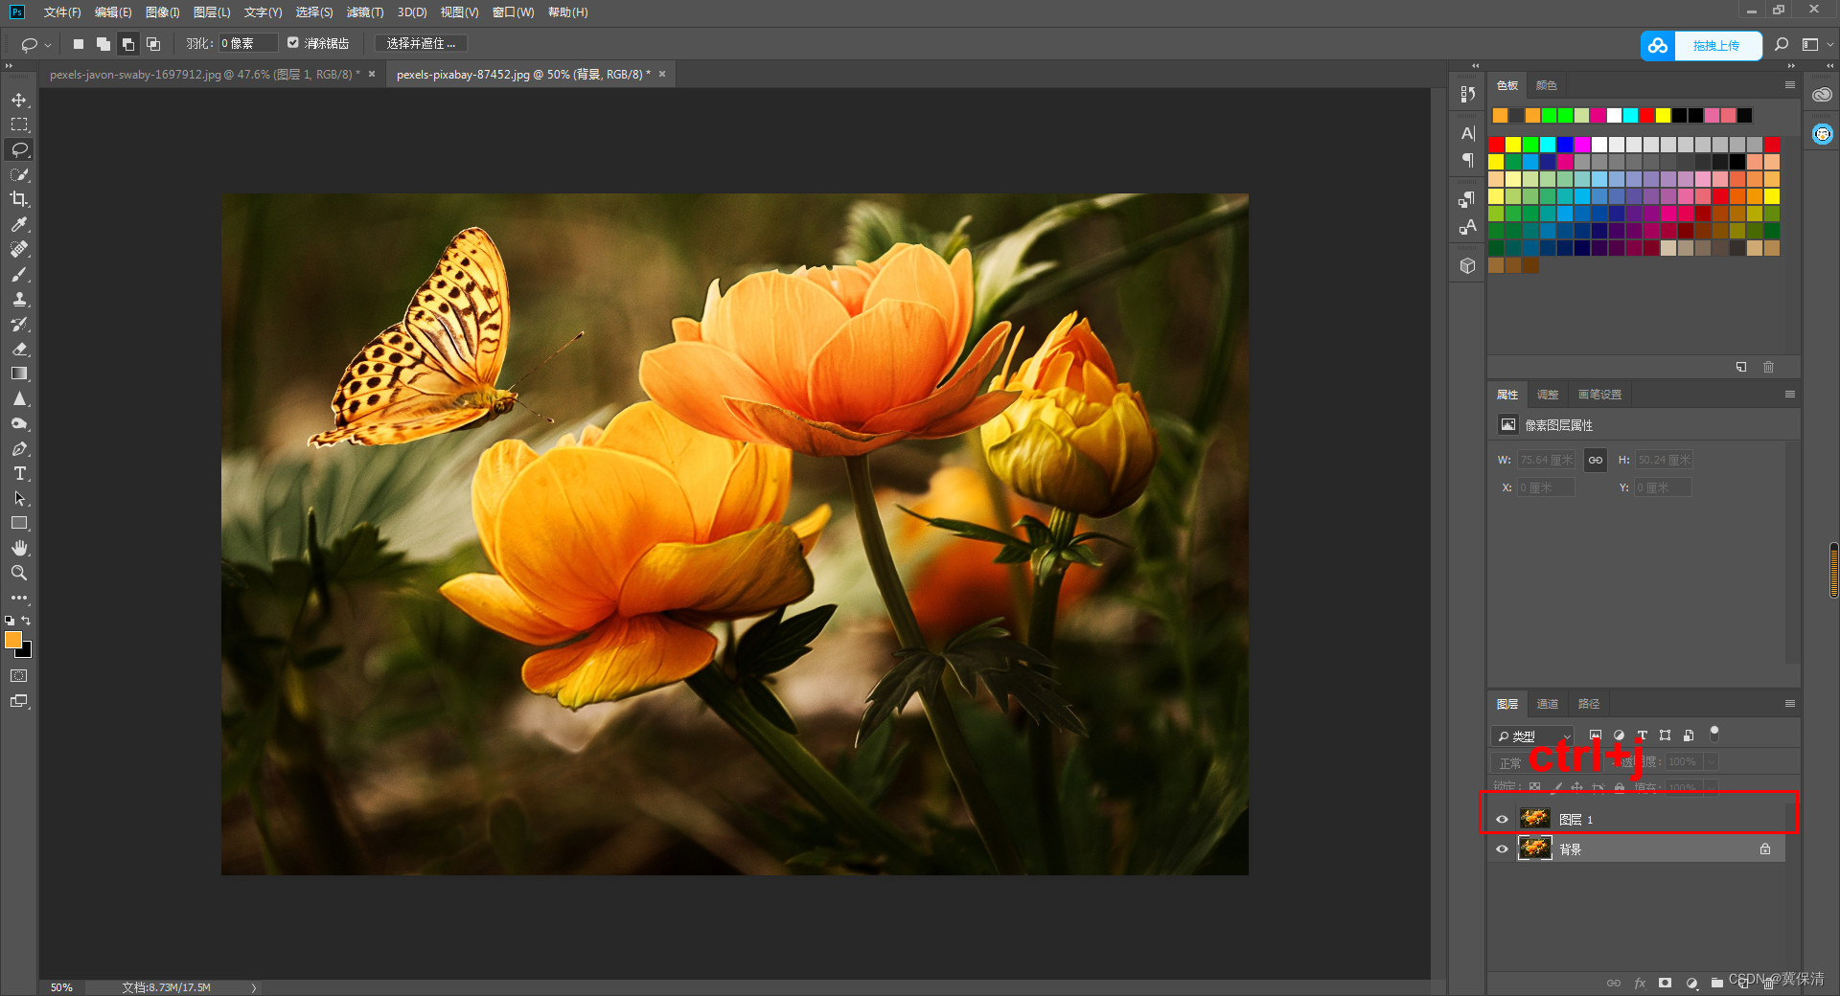Open the 调整 adjustments tab
Viewport: 1840px width, 996px height.
(1548, 395)
